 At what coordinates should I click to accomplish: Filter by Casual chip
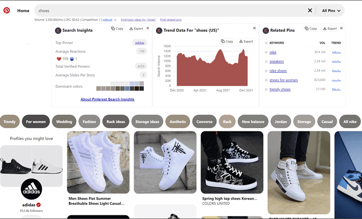click(x=327, y=121)
